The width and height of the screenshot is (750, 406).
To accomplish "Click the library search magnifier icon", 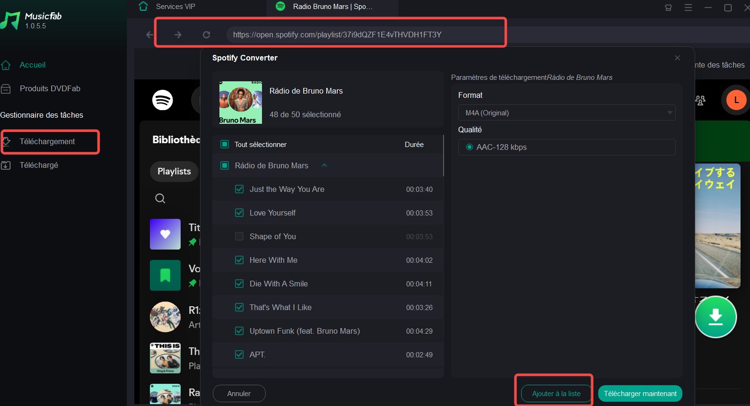I will pyautogui.click(x=160, y=198).
